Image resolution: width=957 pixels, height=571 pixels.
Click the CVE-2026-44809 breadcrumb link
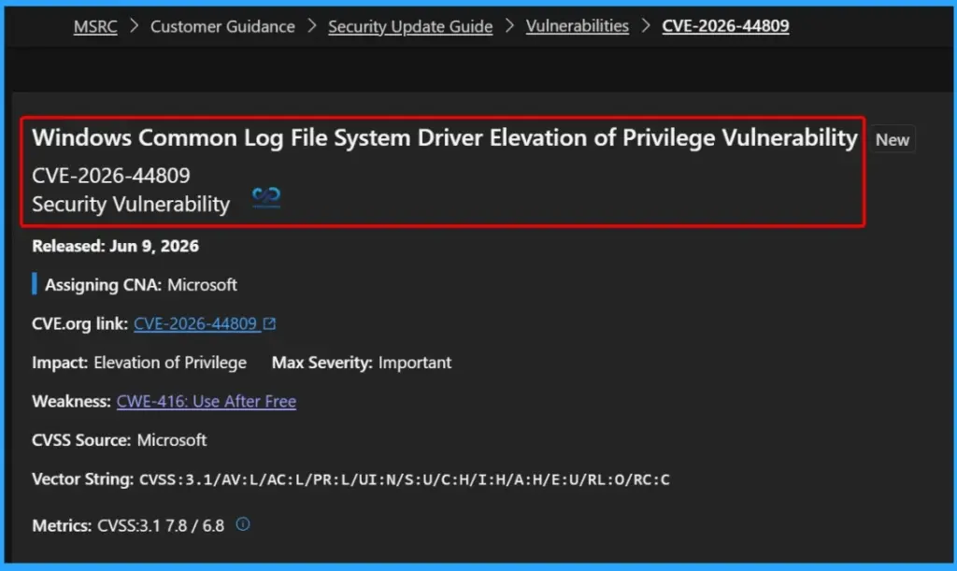(x=725, y=26)
